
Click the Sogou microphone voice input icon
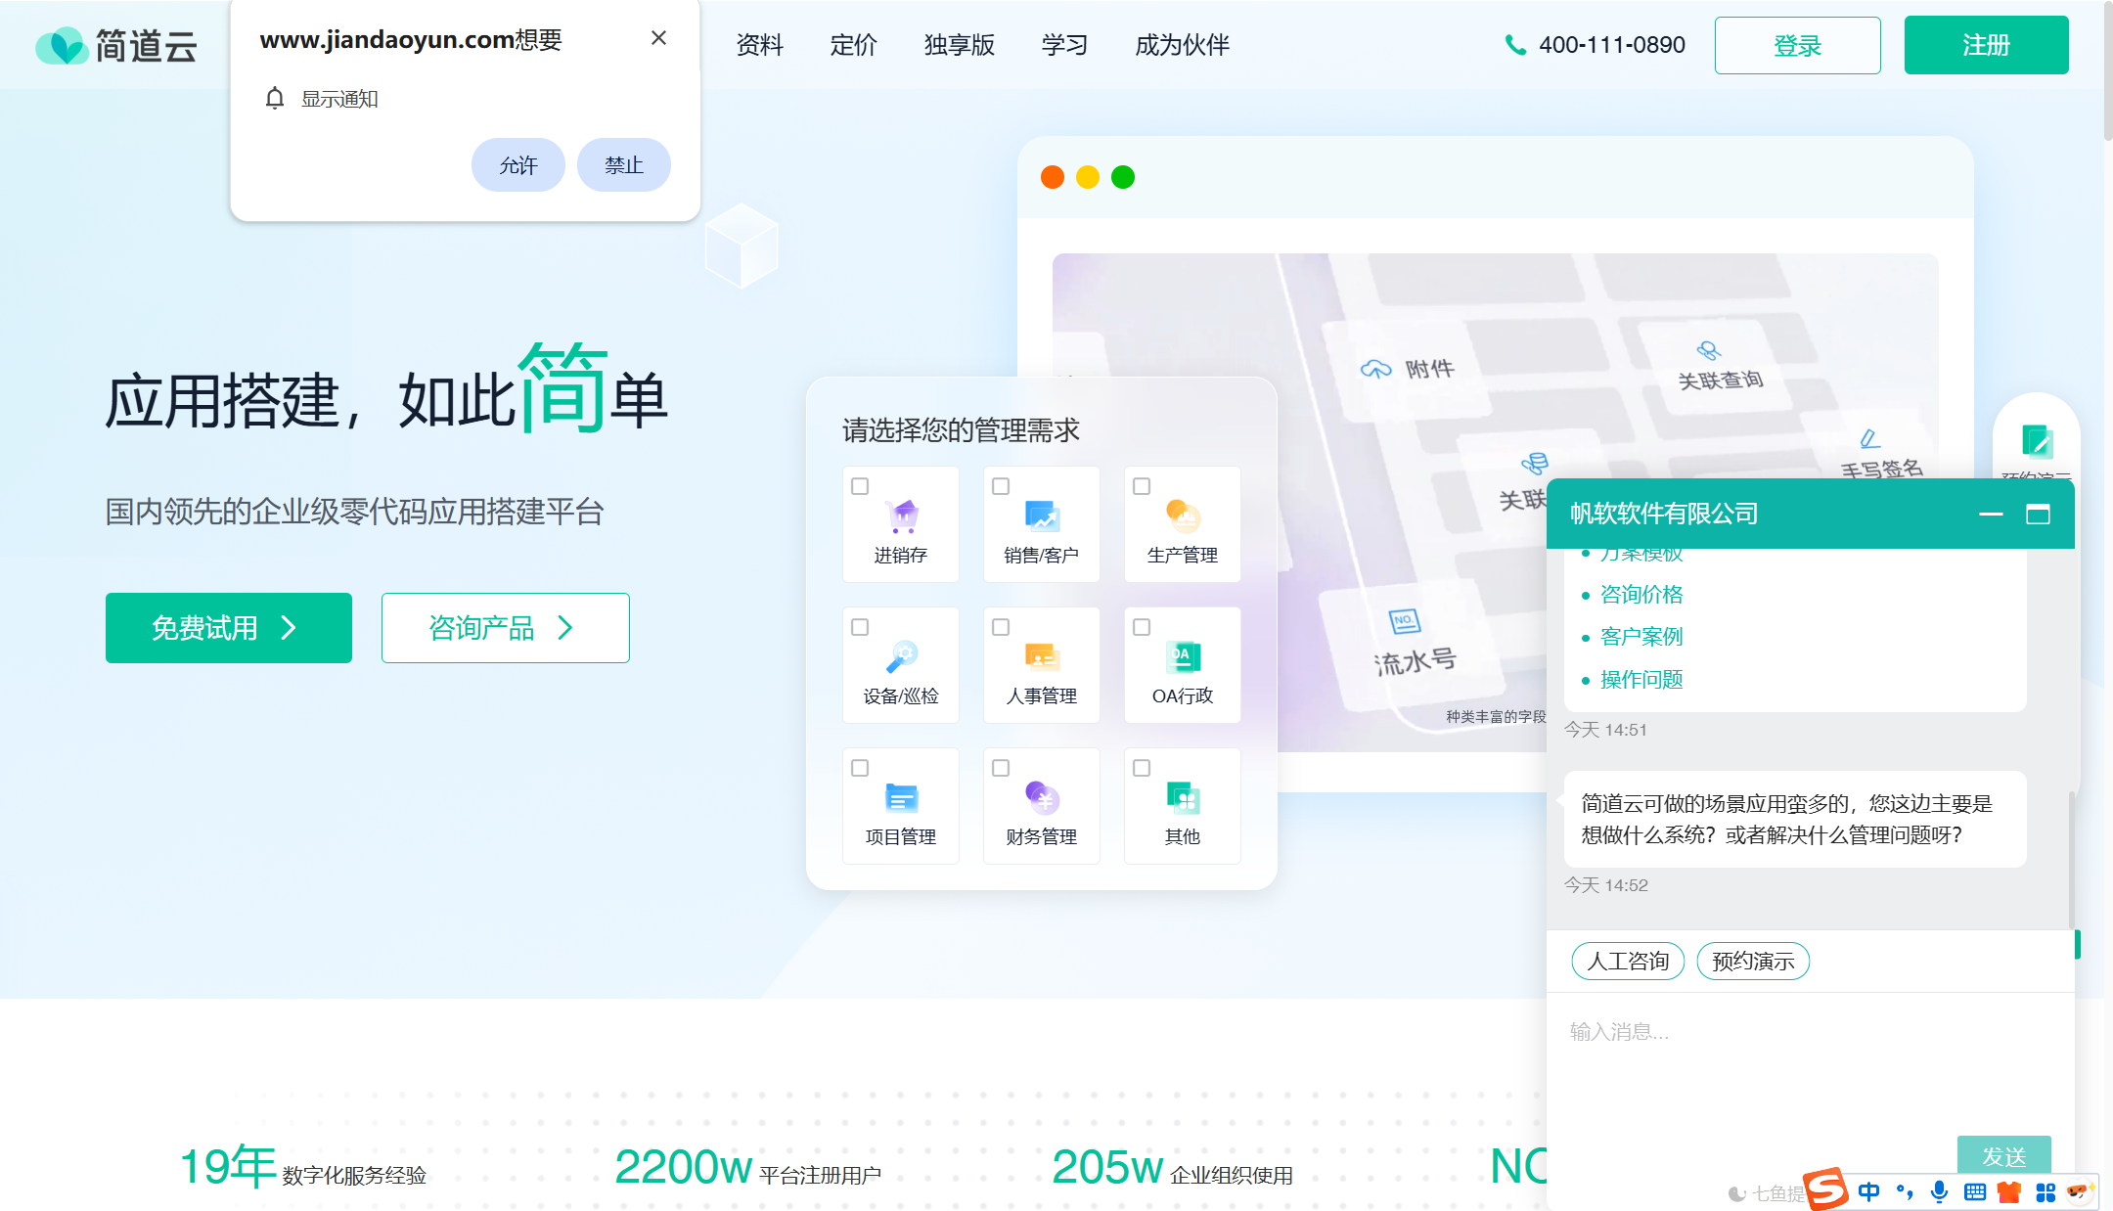(x=1939, y=1191)
